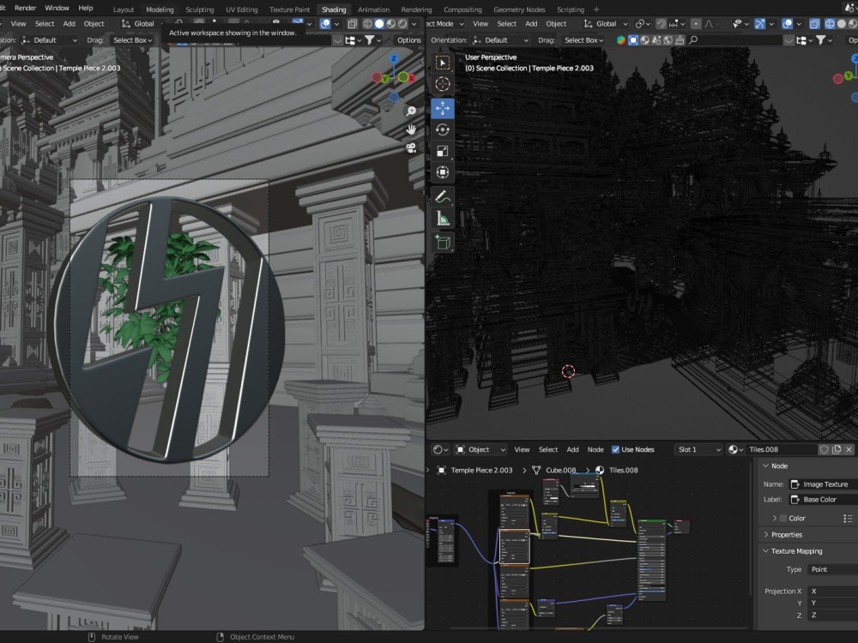
Task: Click the Label field showing Base Color
Action: coord(827,500)
